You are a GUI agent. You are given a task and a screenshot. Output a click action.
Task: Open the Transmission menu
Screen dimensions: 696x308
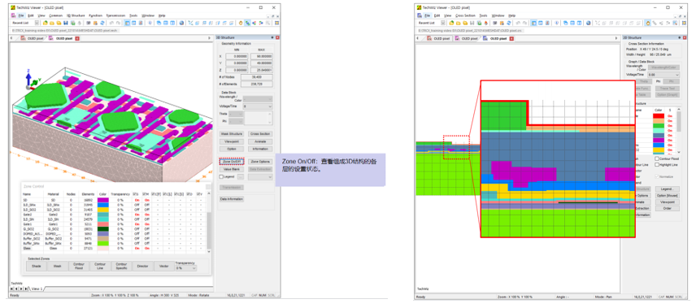coord(115,15)
